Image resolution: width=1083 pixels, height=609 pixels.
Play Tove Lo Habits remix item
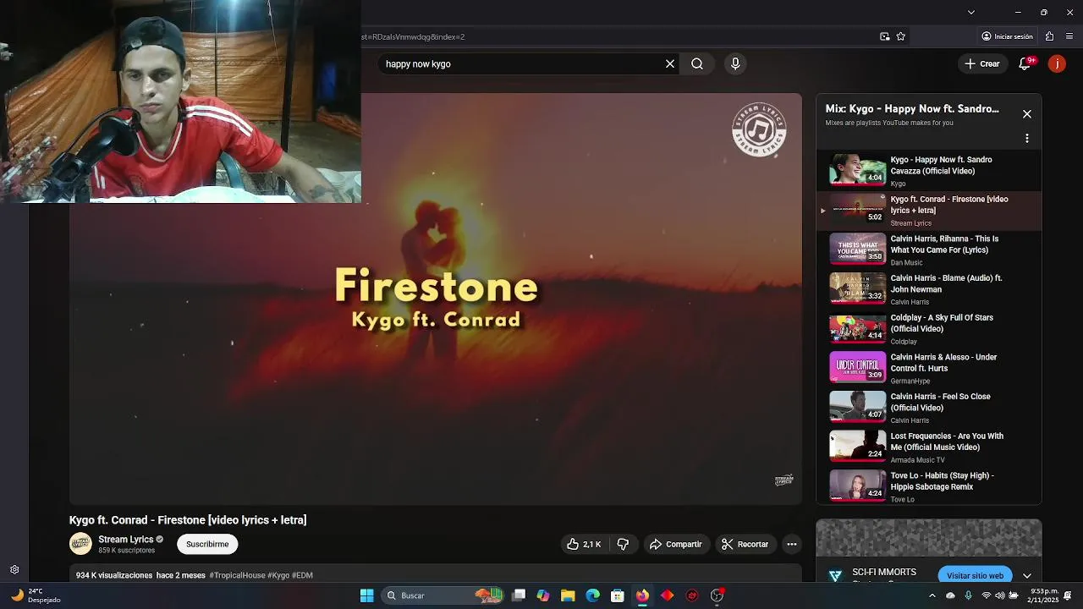(x=928, y=486)
